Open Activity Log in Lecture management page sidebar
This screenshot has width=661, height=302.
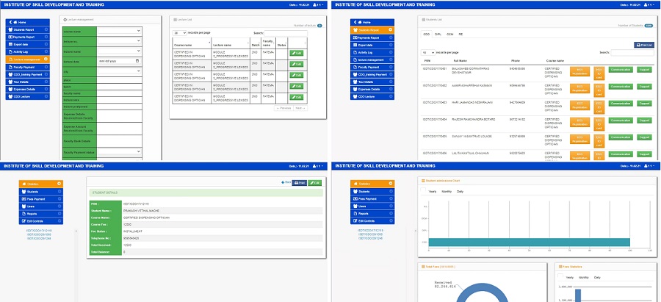pyautogui.click(x=28, y=52)
